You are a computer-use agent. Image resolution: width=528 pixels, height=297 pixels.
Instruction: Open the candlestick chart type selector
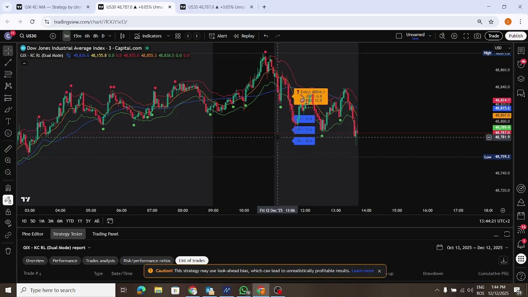pyautogui.click(x=123, y=36)
